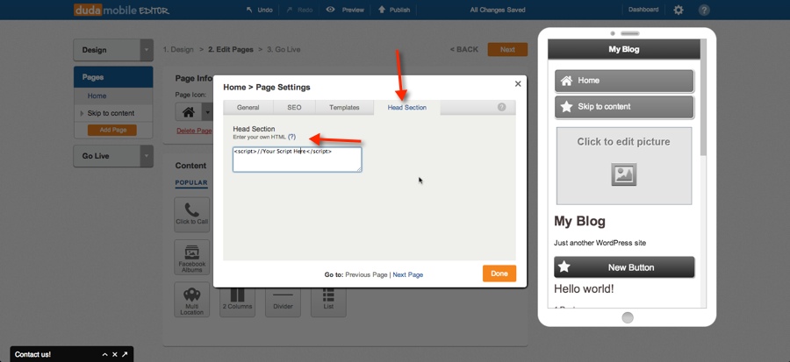Close the Page Settings dialog
The image size is (790, 362).
(517, 84)
